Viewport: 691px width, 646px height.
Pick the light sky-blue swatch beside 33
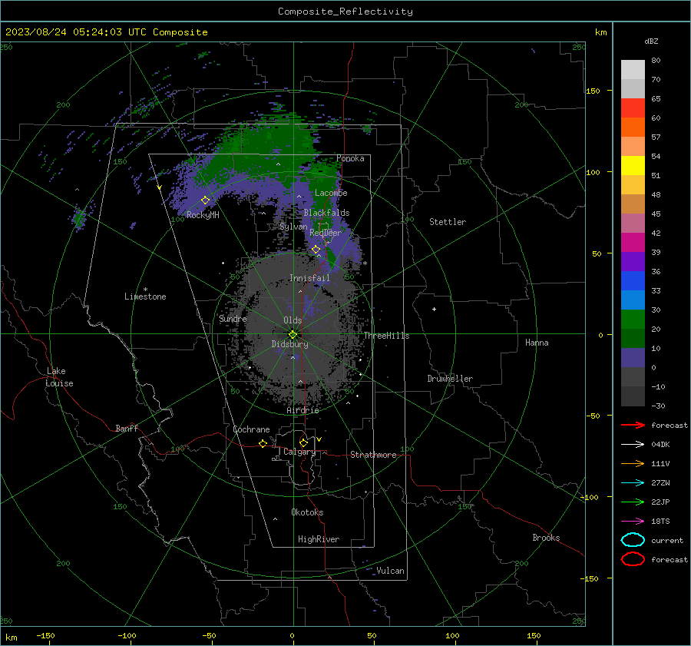(633, 300)
